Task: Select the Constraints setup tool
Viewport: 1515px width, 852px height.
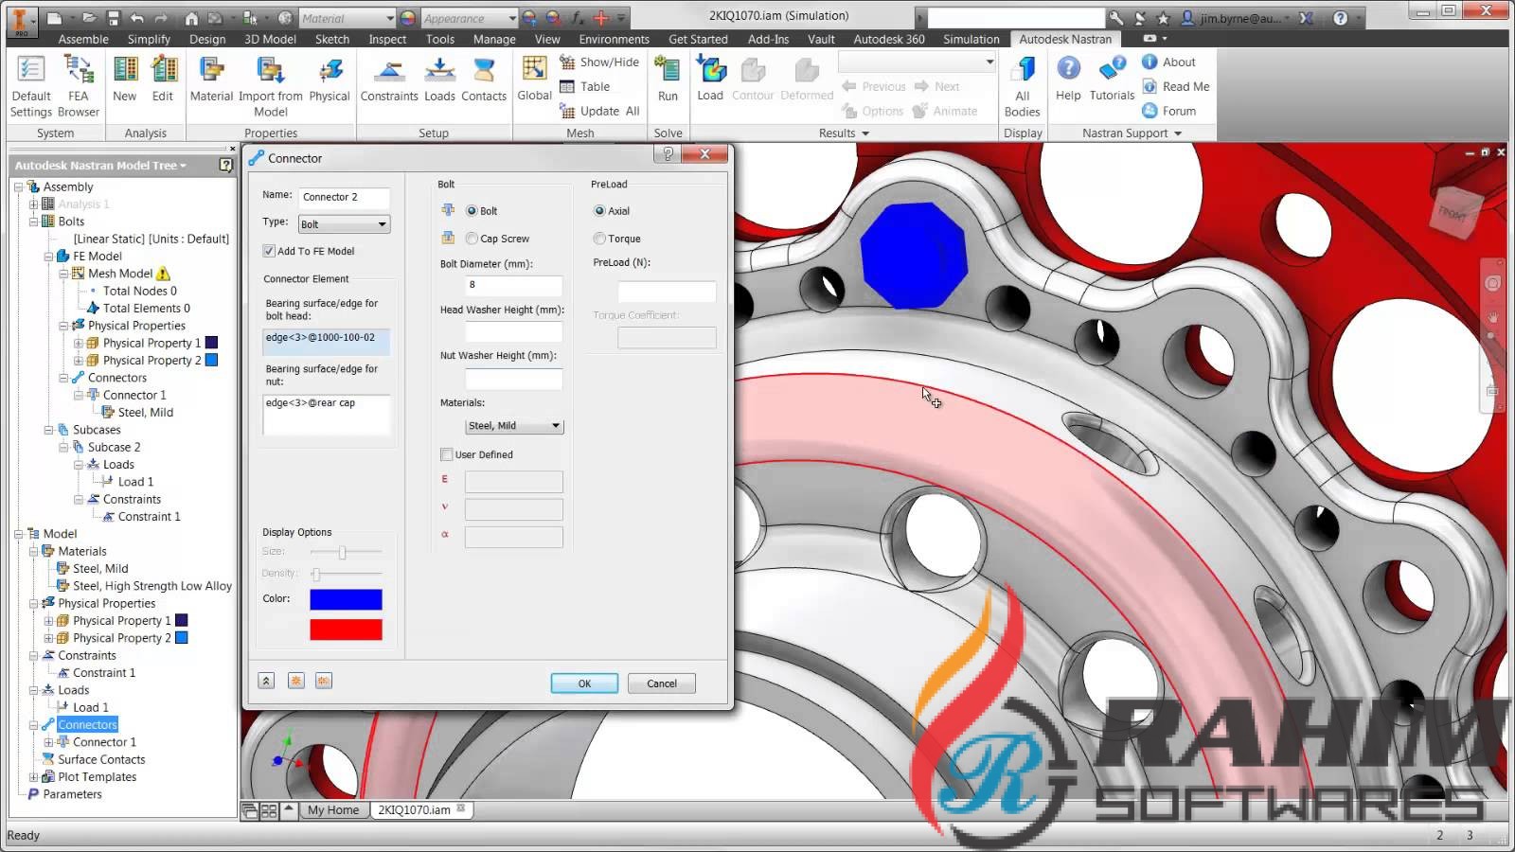Action: click(389, 79)
